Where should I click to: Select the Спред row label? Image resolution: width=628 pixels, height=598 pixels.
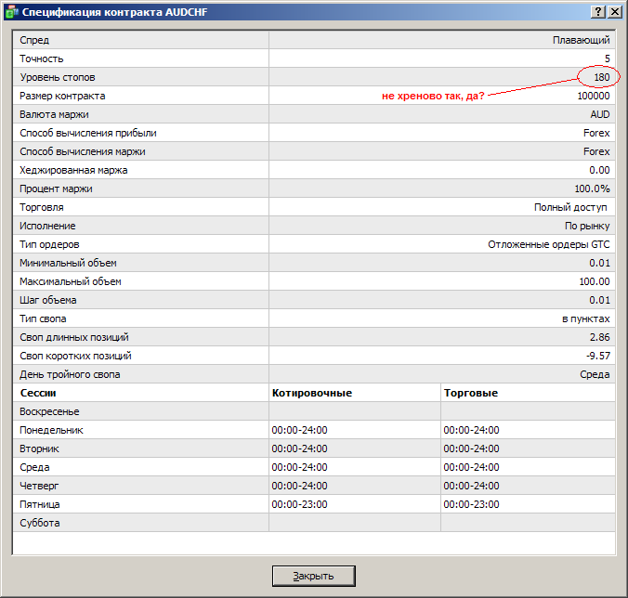34,40
